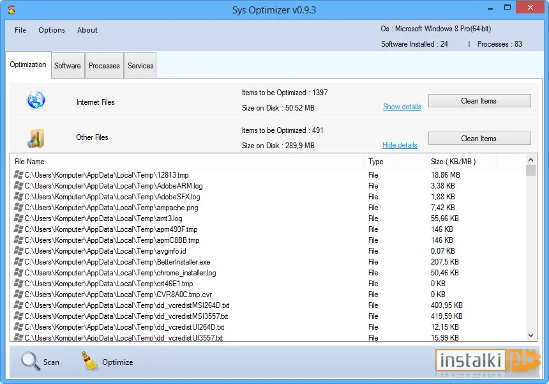Click file icon beside ampache.png

point(19,207)
